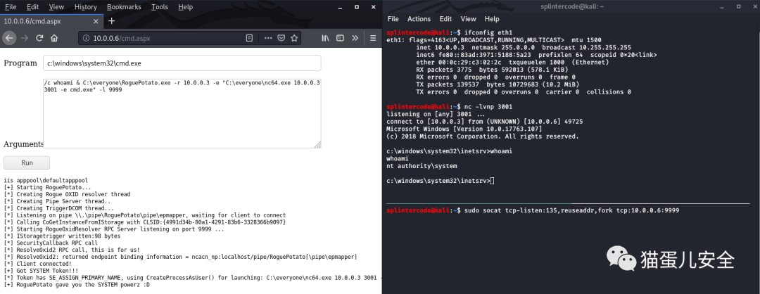Image resolution: width=760 pixels, height=294 pixels.
Task: Toggle reader view icon
Action: click(x=249, y=38)
